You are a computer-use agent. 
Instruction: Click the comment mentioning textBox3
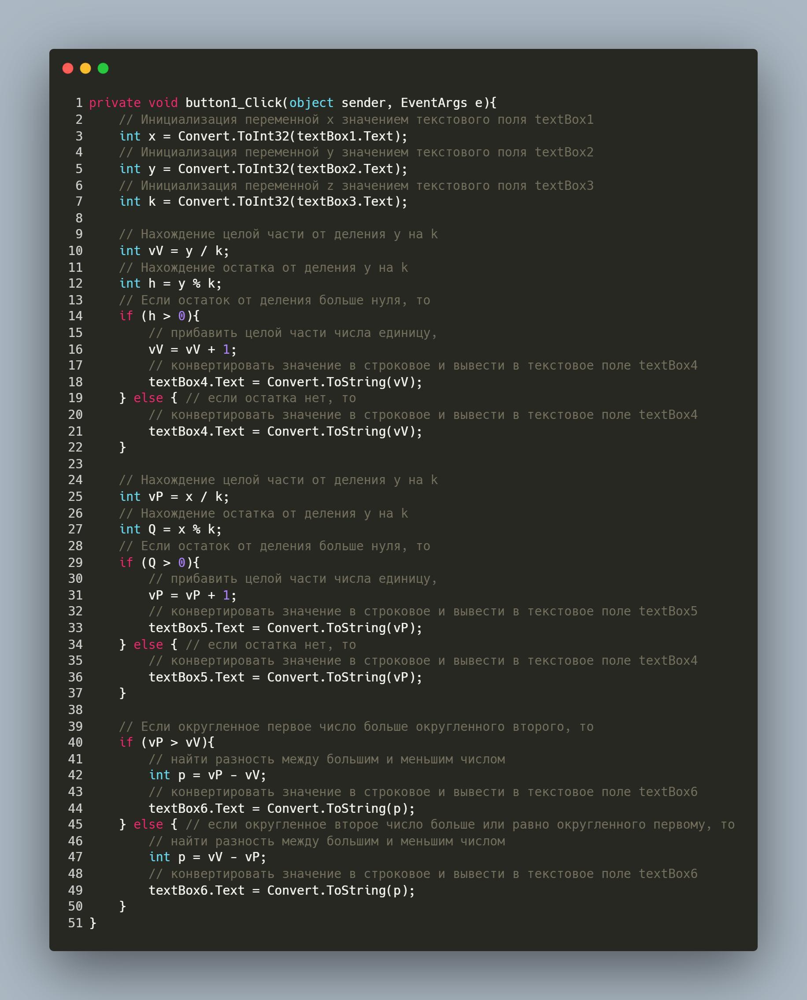point(356,185)
